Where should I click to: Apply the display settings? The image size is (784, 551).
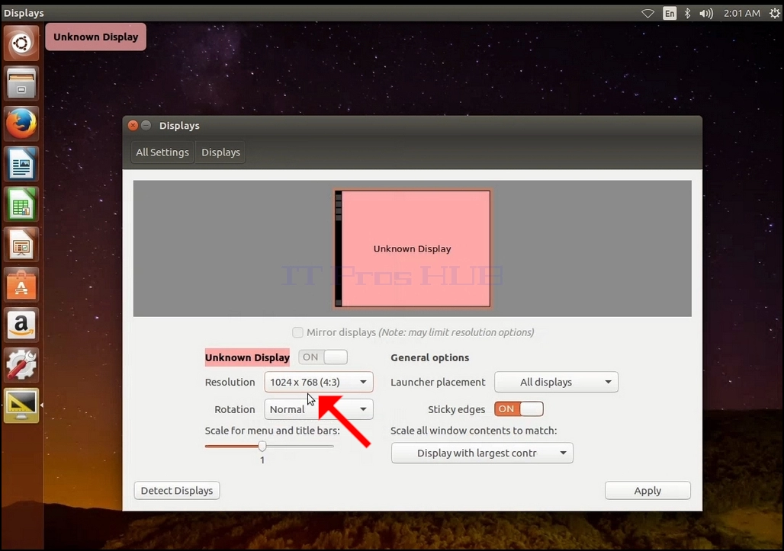click(647, 491)
